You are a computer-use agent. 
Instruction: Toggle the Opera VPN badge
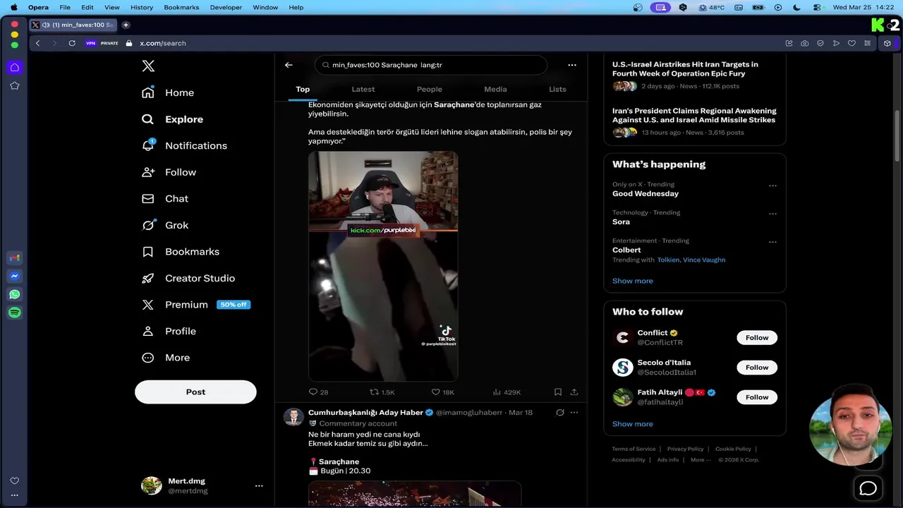[x=90, y=43]
